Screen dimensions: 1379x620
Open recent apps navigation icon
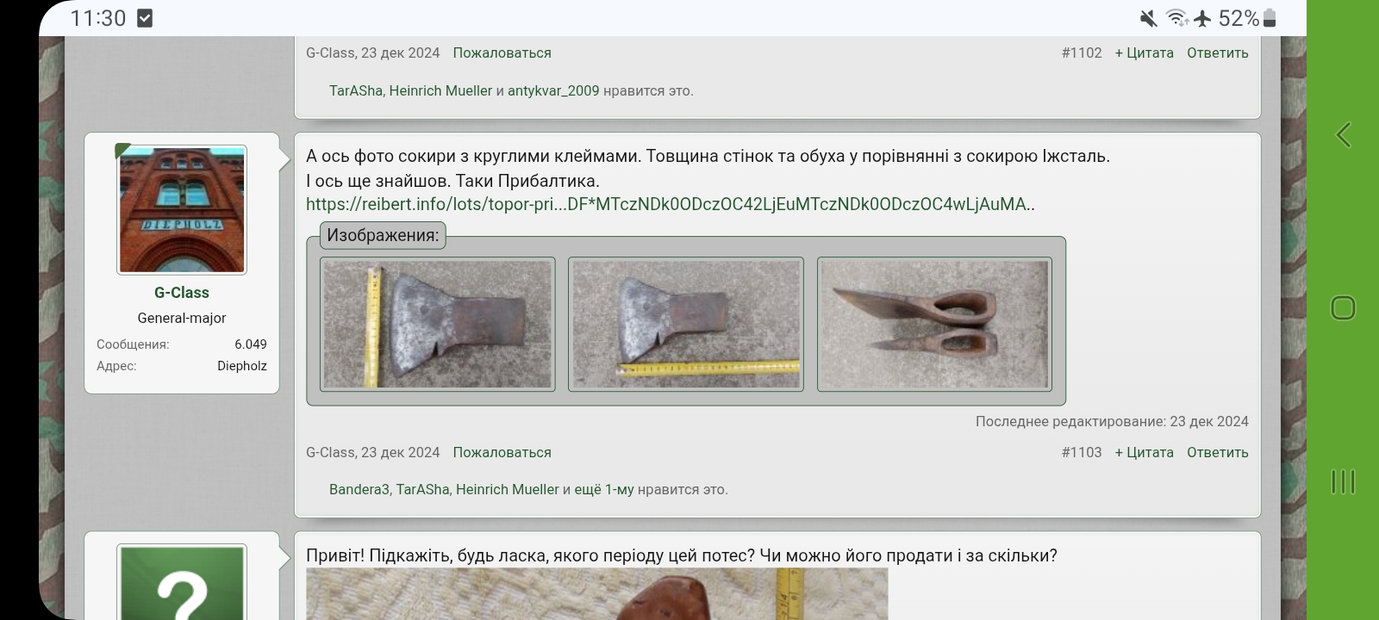pyautogui.click(x=1343, y=481)
